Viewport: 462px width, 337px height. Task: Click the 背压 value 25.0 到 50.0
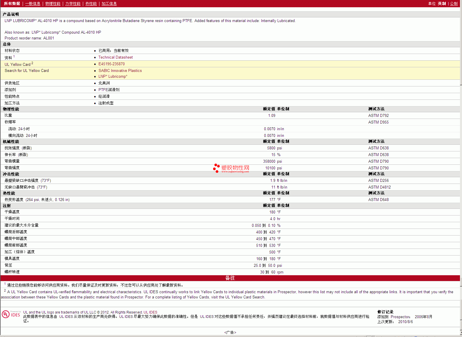264,266
